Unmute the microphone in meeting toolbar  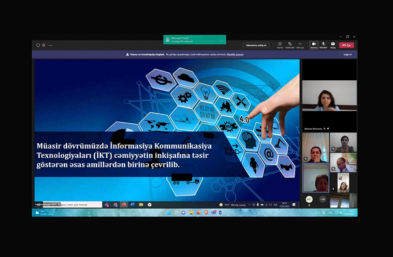(323, 45)
